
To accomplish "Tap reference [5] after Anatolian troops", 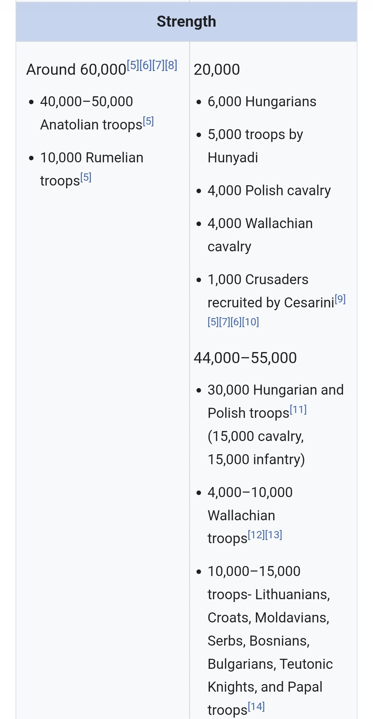I will pos(148,121).
